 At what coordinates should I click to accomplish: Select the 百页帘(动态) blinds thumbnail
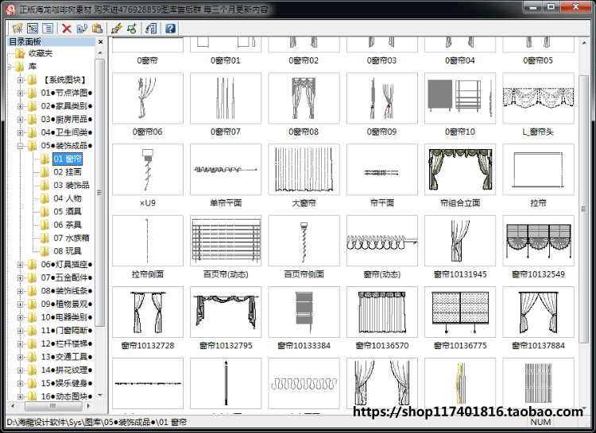(226, 241)
